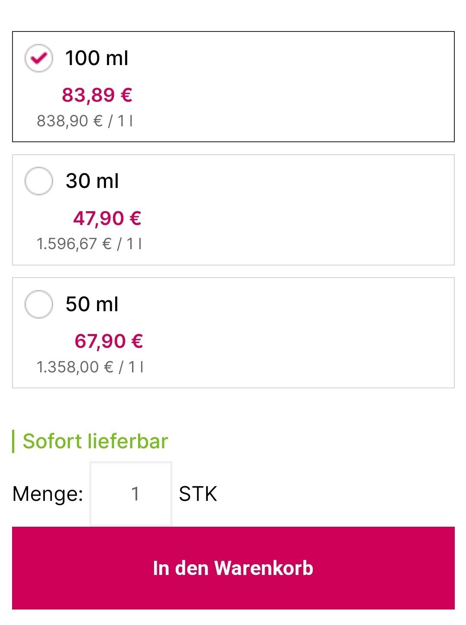Screen dimensions: 466x625
Task: Select the 30 ml radio button
Action: (39, 181)
